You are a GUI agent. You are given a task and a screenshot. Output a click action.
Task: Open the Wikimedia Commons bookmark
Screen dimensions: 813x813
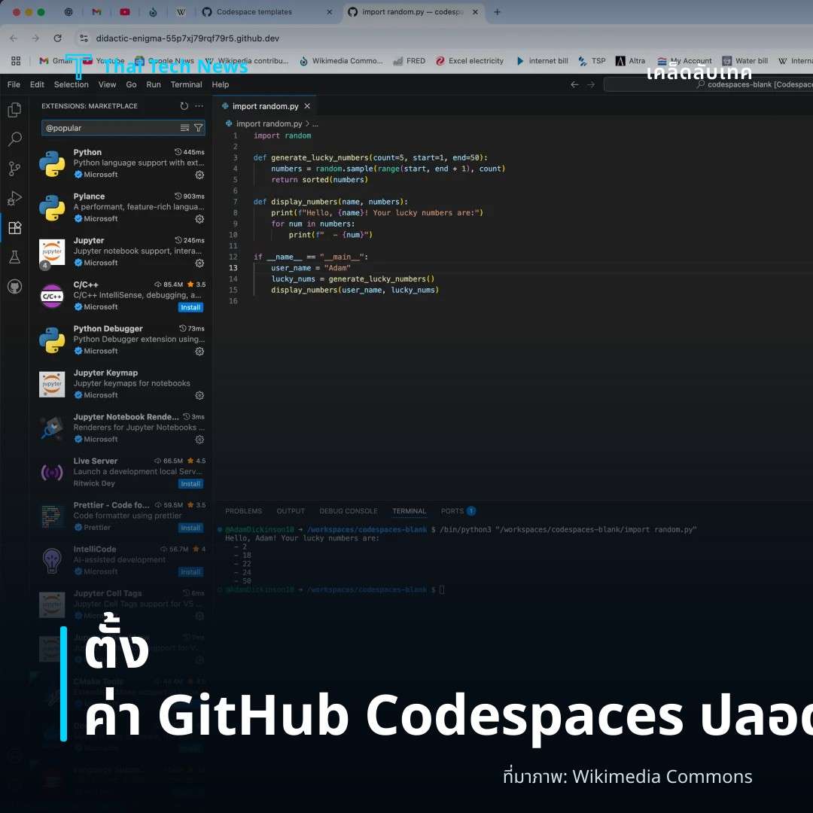[x=341, y=61]
